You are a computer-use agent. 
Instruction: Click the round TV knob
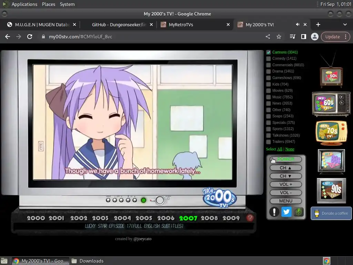point(160,200)
